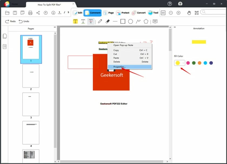Select the sticky note comment tool
The width and height of the screenshot is (227, 164).
155,21
